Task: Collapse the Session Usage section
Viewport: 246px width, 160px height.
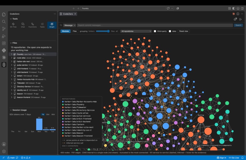Action: tap(18, 110)
